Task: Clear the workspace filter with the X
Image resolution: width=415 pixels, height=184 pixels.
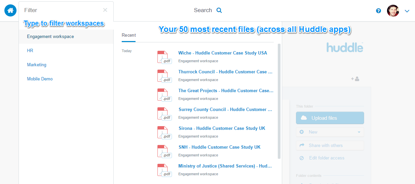Action: tap(105, 10)
